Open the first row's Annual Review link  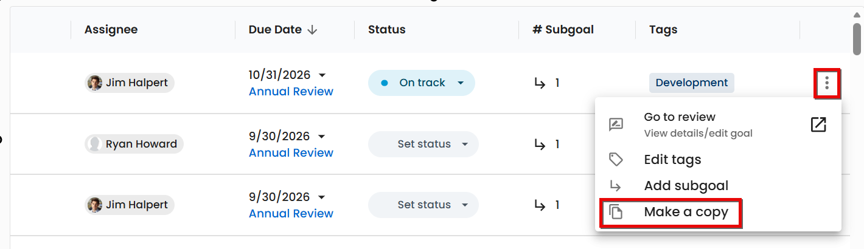[291, 92]
